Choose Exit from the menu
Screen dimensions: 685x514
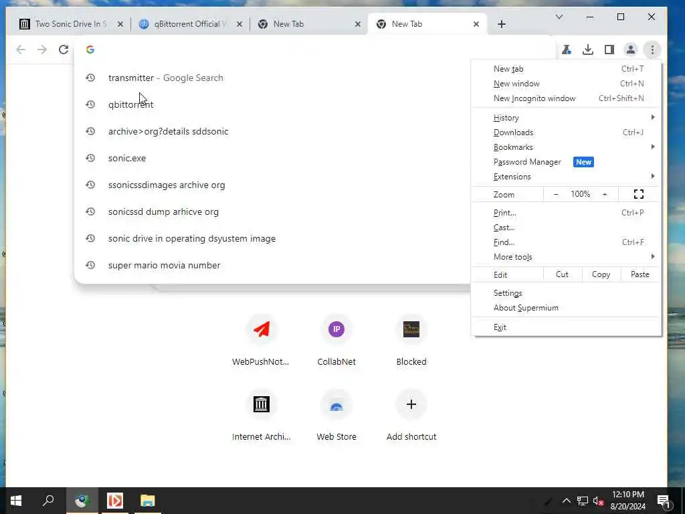[566, 327]
